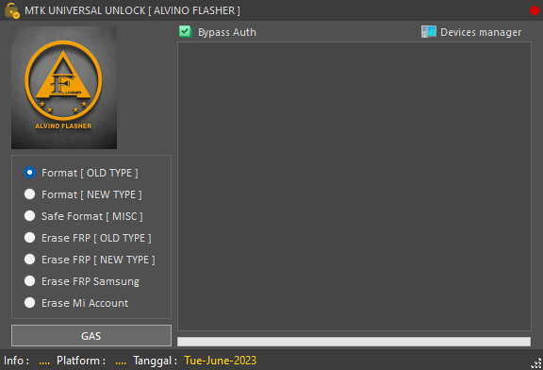The width and height of the screenshot is (543, 370).
Task: Toggle the Bypass Auth checkbox
Action: point(186,32)
